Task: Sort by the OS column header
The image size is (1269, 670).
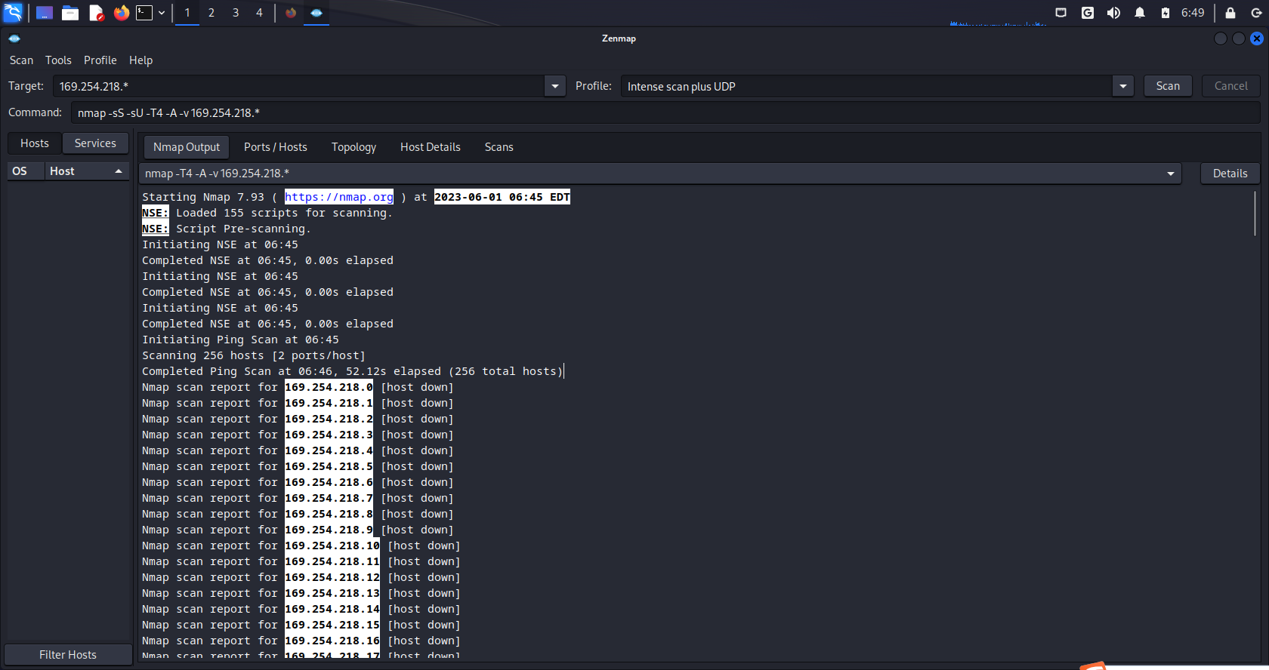Action: click(x=26, y=171)
